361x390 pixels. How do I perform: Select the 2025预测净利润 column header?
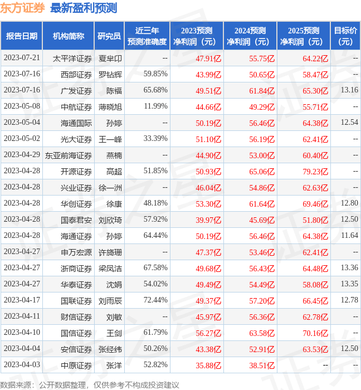click(x=304, y=36)
